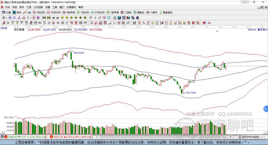Open the P四方形 Gann square tool
Viewport: 268px width, 145px height.
39,13
